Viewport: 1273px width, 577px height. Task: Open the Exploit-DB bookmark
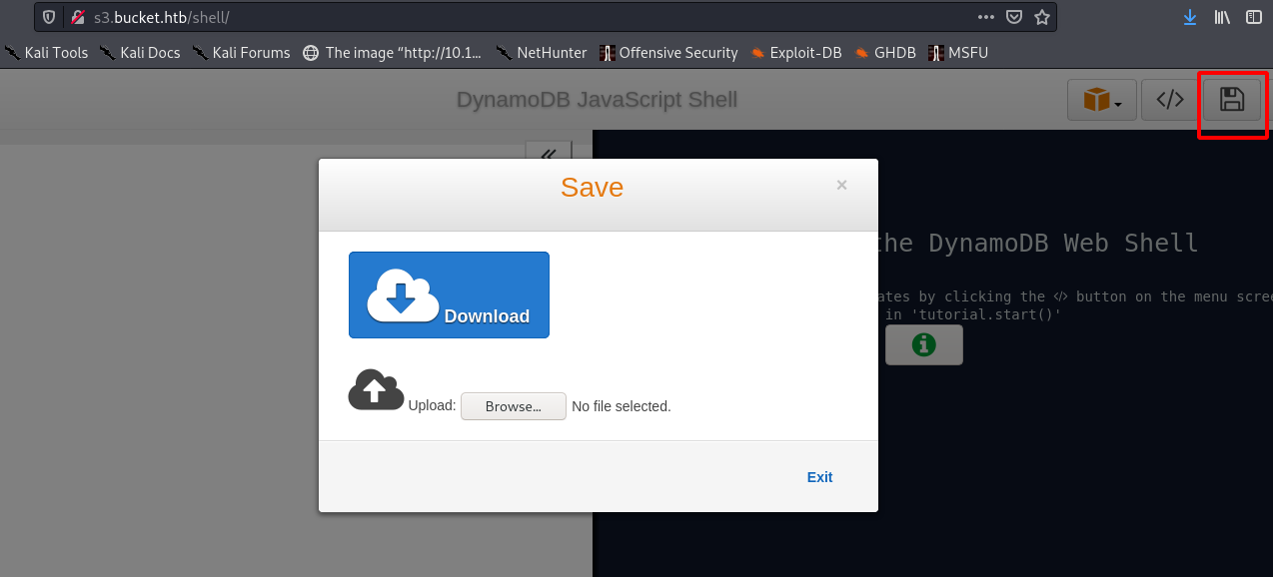point(795,53)
